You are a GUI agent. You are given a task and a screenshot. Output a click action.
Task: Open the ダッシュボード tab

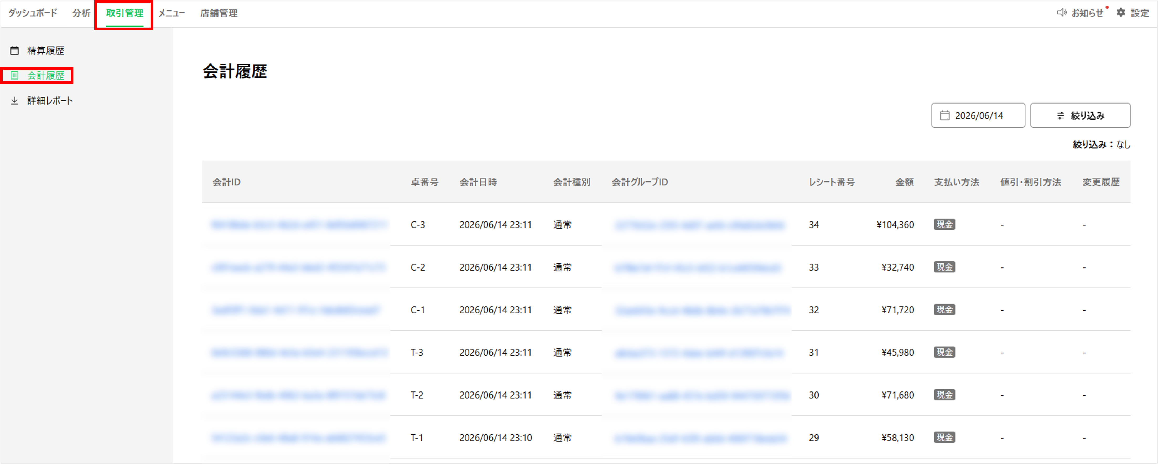(33, 13)
